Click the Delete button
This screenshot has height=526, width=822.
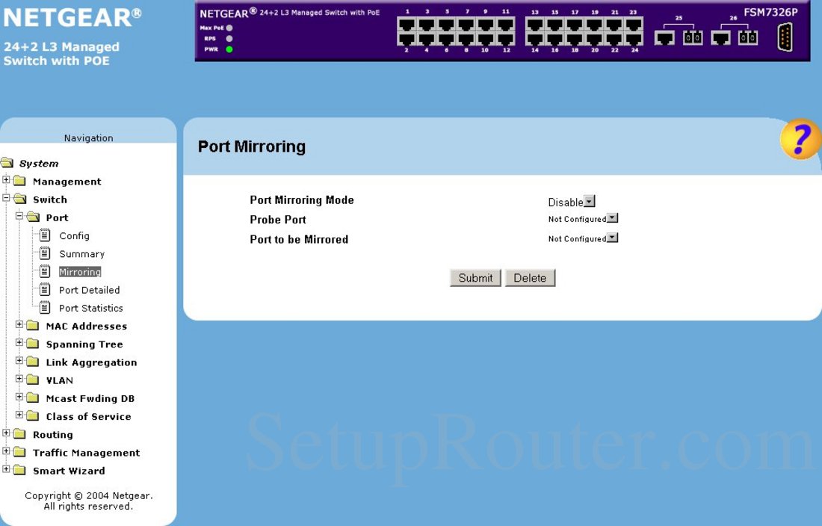pyautogui.click(x=531, y=277)
